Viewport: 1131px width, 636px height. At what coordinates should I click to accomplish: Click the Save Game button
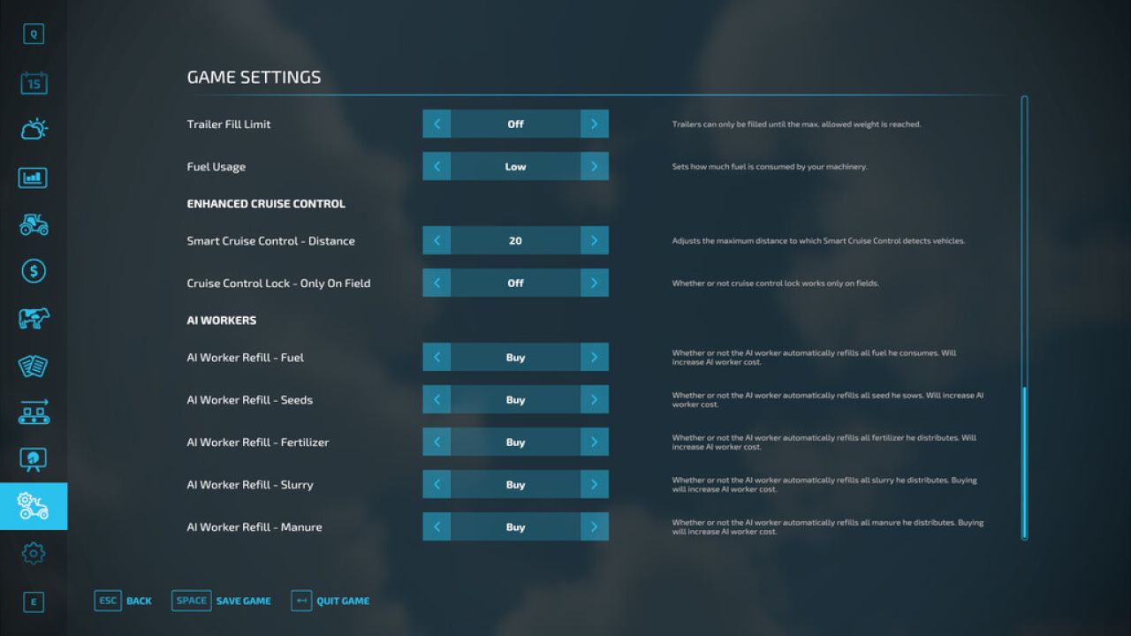coord(222,601)
